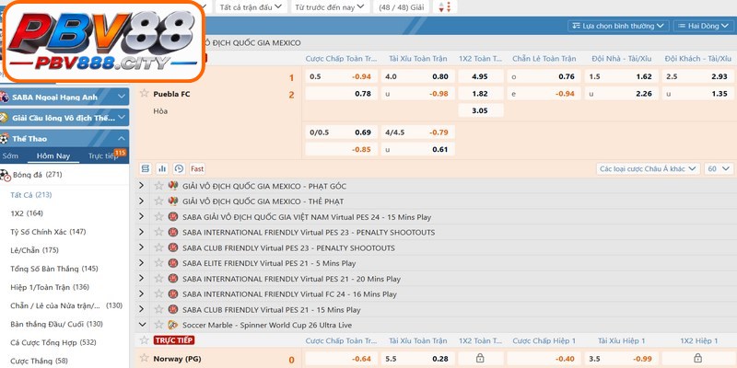Image resolution: width=737 pixels, height=368 pixels.
Task: Star the Mexico Thẻ Phạt league
Action: tap(158, 201)
